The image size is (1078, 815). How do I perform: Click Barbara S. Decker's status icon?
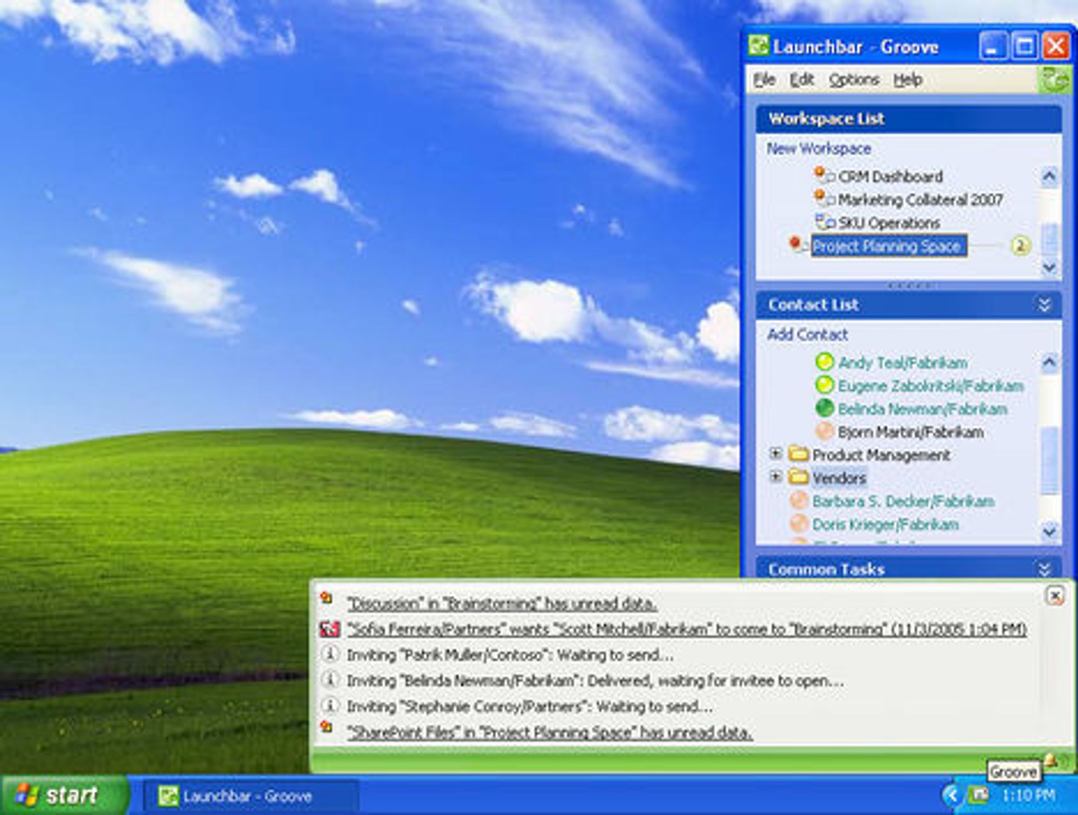click(x=798, y=500)
